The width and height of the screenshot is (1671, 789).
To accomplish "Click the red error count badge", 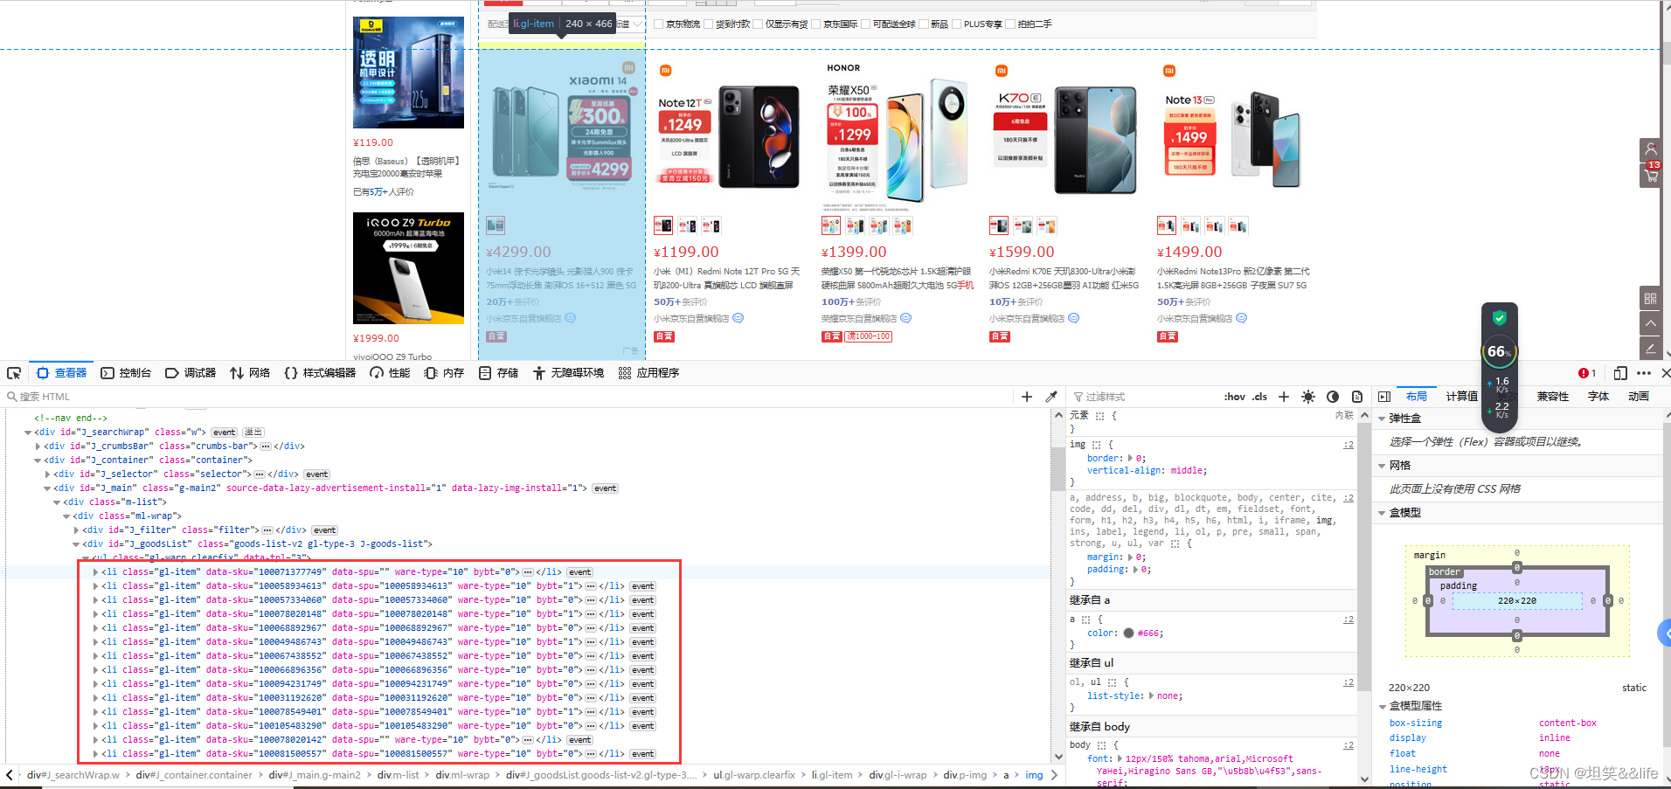I will (x=1587, y=373).
